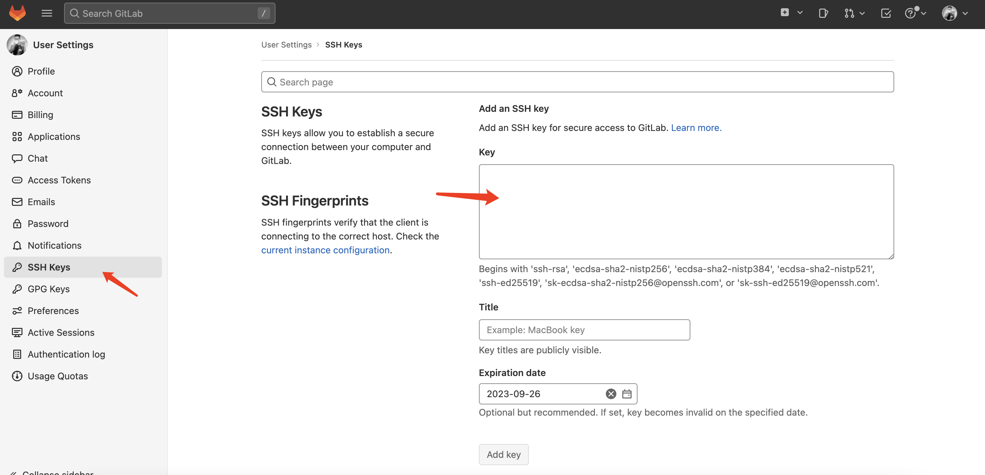Open the user profile avatar dropdown

pos(955,14)
